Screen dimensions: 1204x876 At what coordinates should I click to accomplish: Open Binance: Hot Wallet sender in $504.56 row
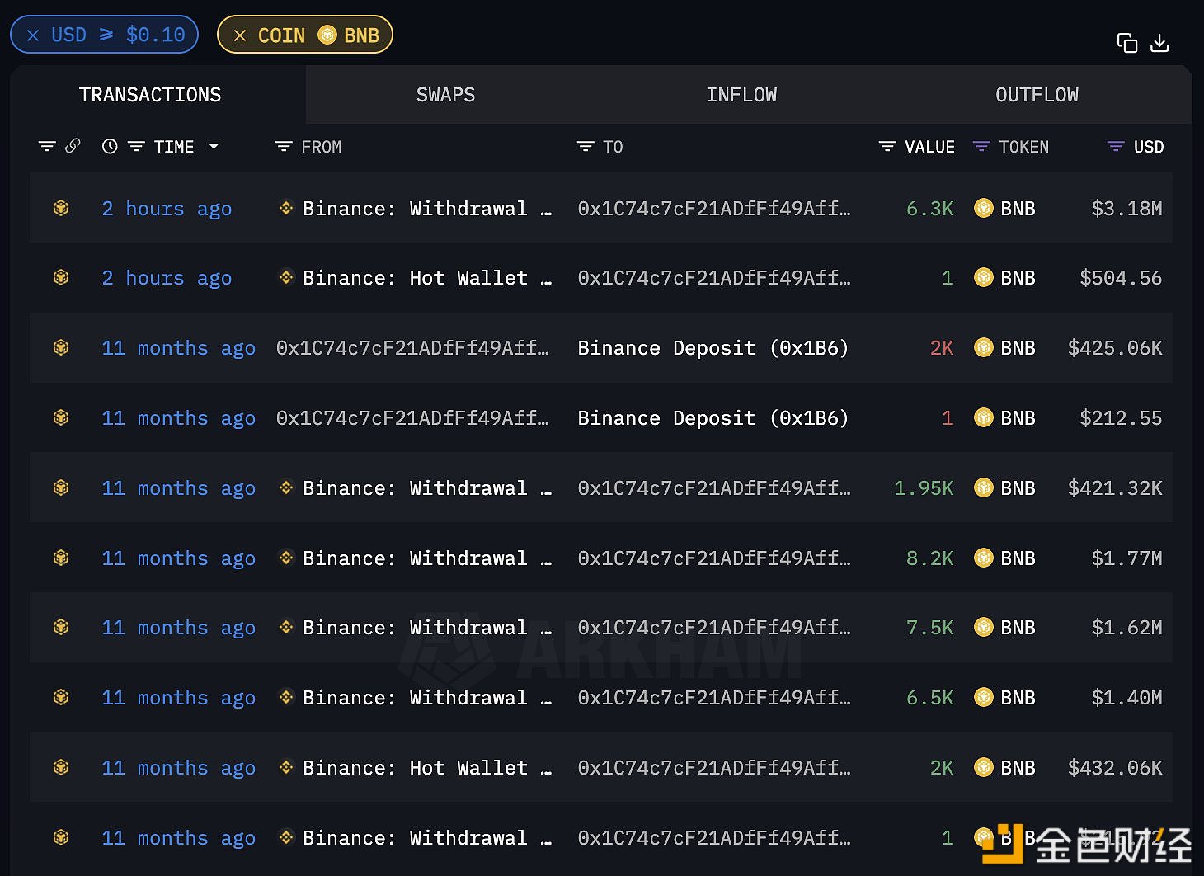coord(426,278)
